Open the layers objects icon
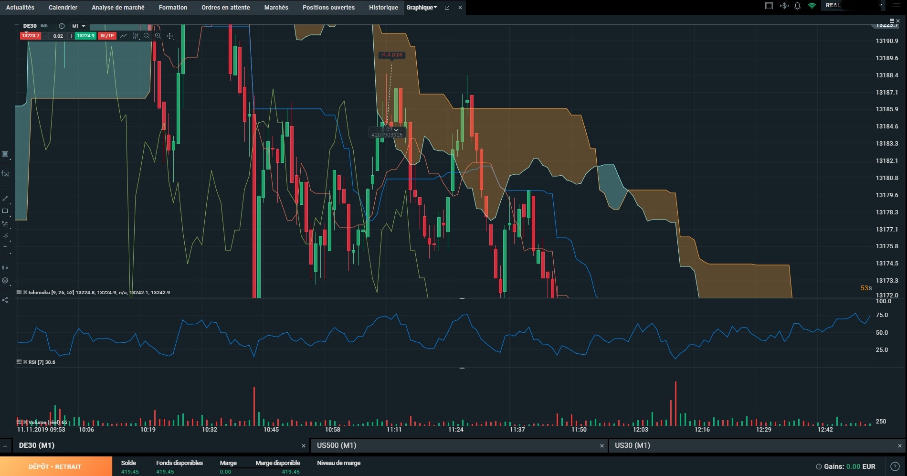Screen dimensions: 907x476 (x=5, y=281)
